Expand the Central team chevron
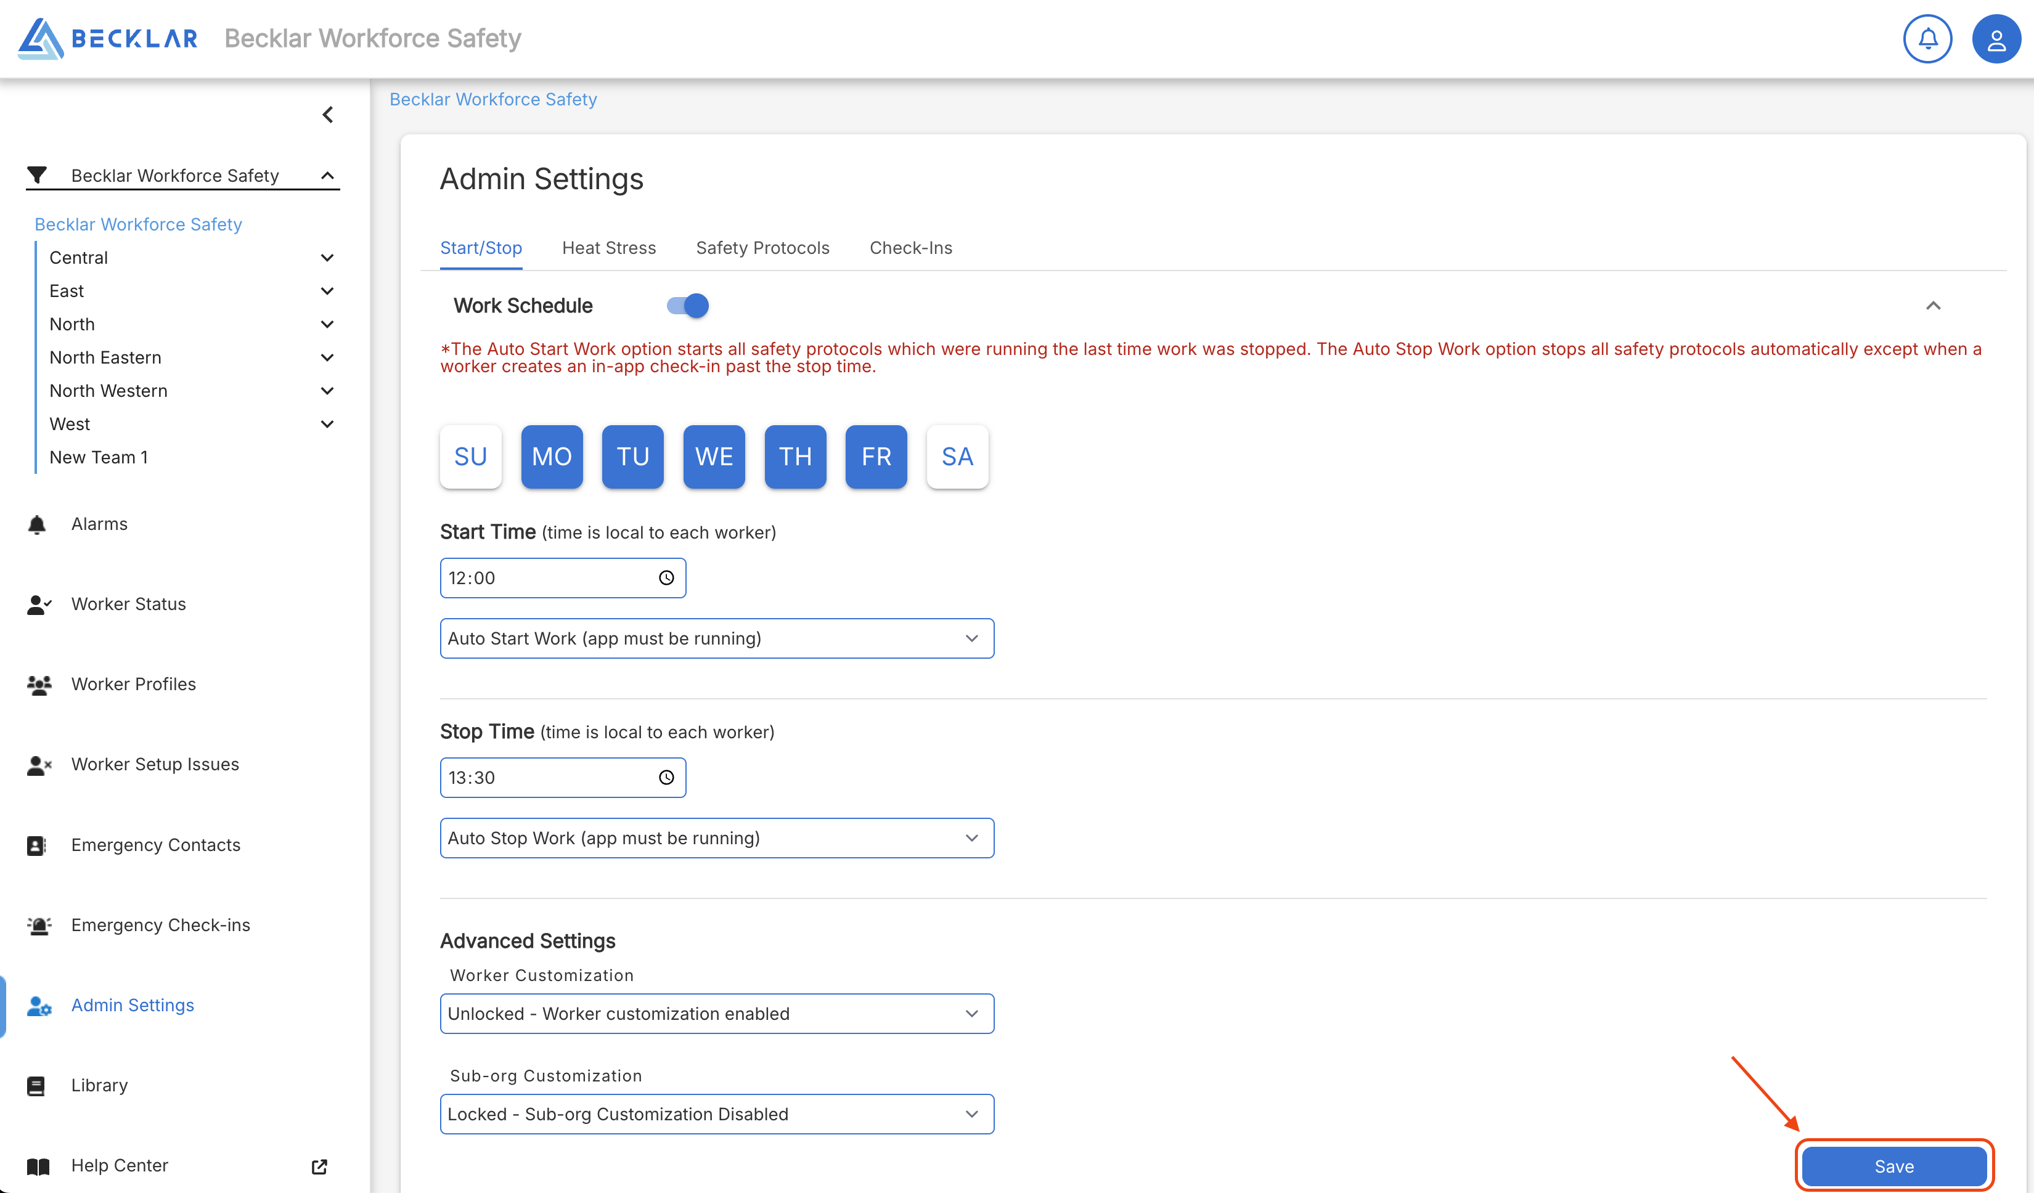 click(x=328, y=258)
